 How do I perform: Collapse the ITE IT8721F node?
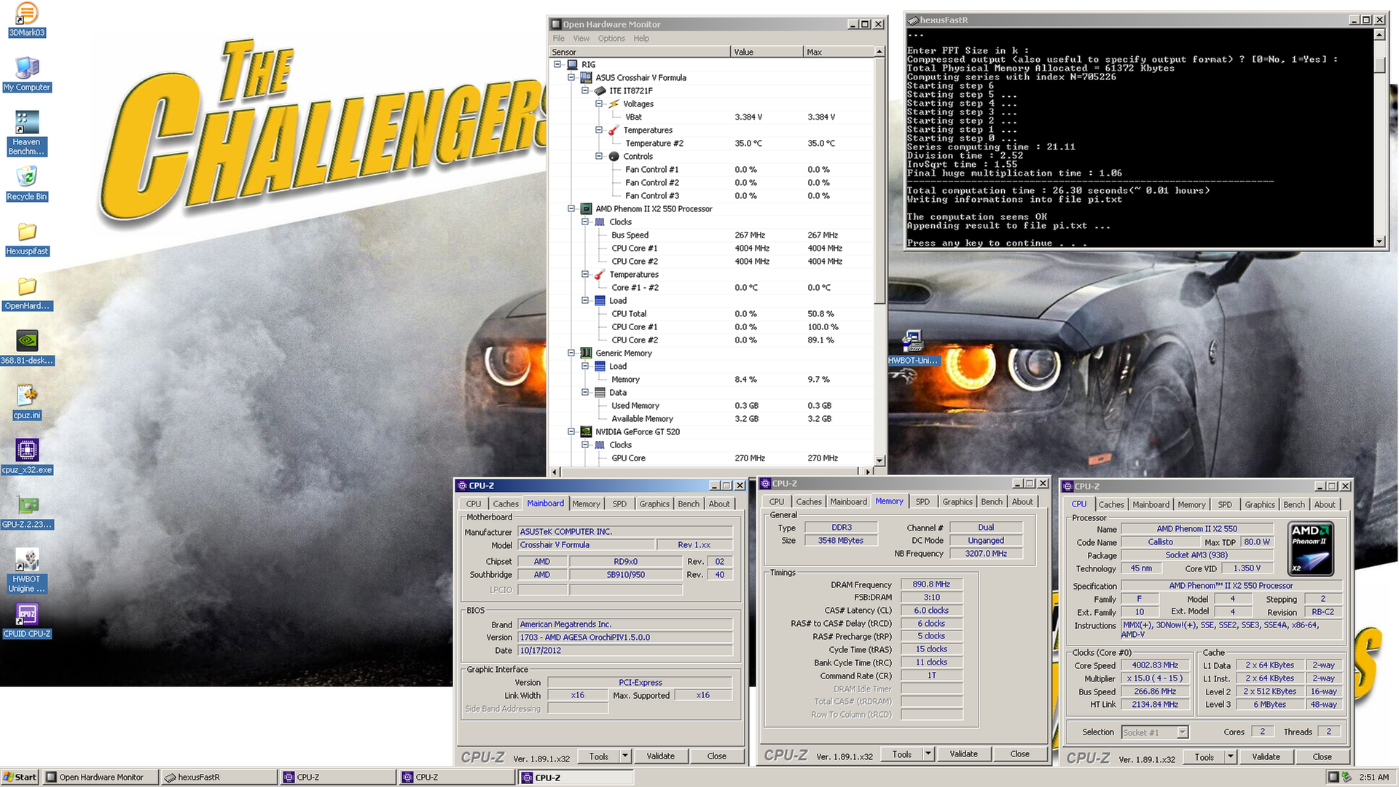click(585, 90)
